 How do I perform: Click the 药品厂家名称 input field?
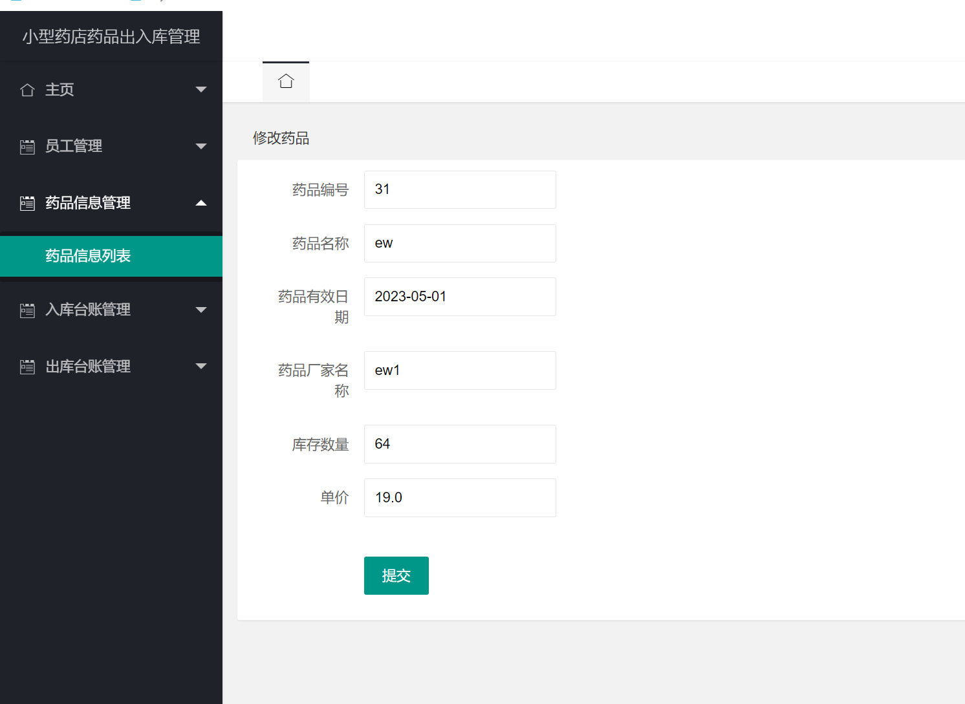point(460,370)
